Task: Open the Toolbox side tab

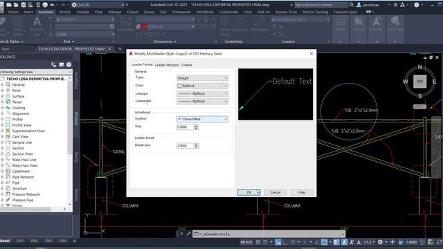Action: click(76, 195)
